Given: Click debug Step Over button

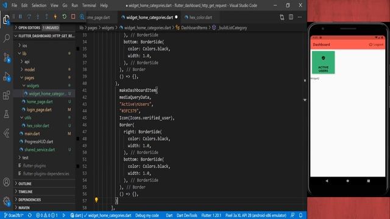Looking at the screenshot, I should [x=29, y=16].
